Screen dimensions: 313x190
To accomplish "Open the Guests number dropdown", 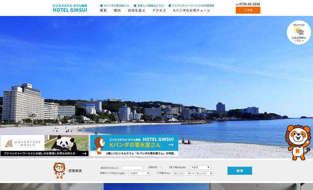I will [200, 168].
